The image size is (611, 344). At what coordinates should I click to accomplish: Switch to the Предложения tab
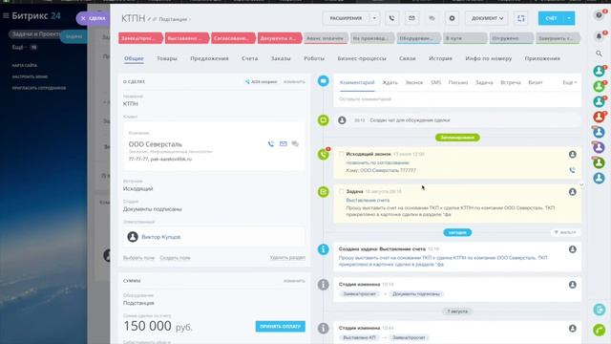[209, 58]
